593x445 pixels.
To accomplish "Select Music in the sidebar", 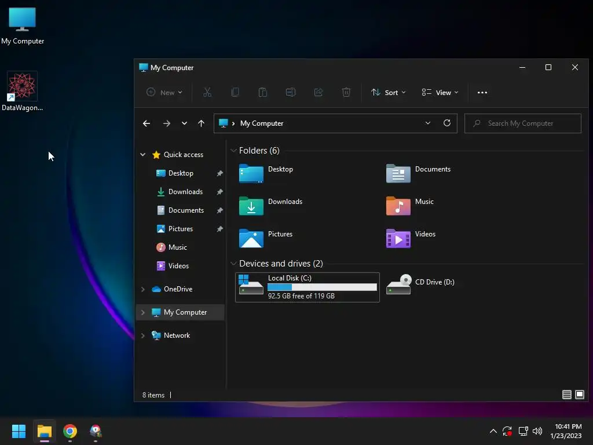I will (x=177, y=247).
